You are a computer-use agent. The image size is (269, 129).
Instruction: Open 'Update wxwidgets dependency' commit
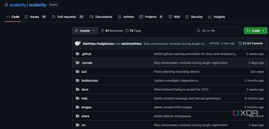pyautogui.click(x=176, y=81)
